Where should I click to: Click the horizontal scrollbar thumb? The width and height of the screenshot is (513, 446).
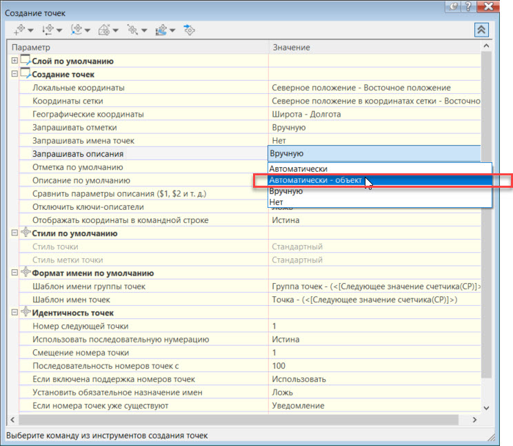239,420
